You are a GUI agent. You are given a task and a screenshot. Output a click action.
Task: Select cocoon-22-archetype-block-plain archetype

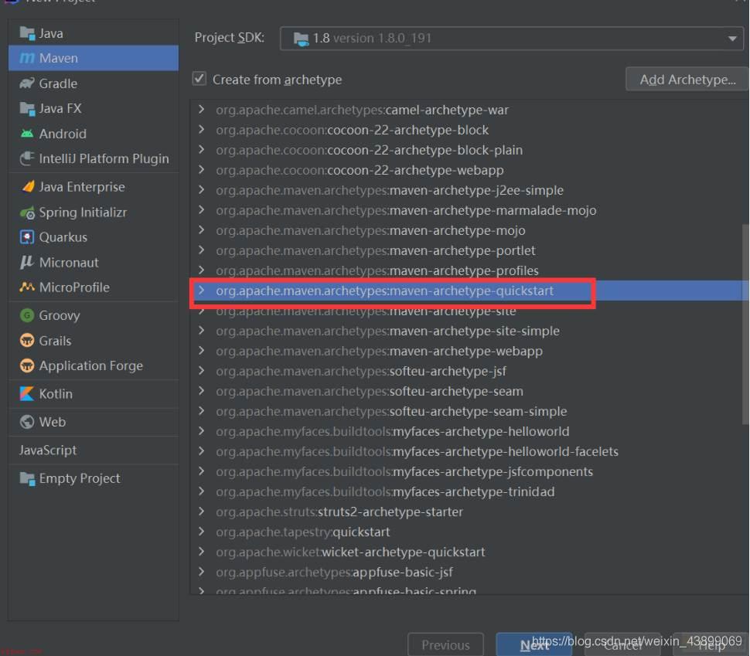point(369,150)
